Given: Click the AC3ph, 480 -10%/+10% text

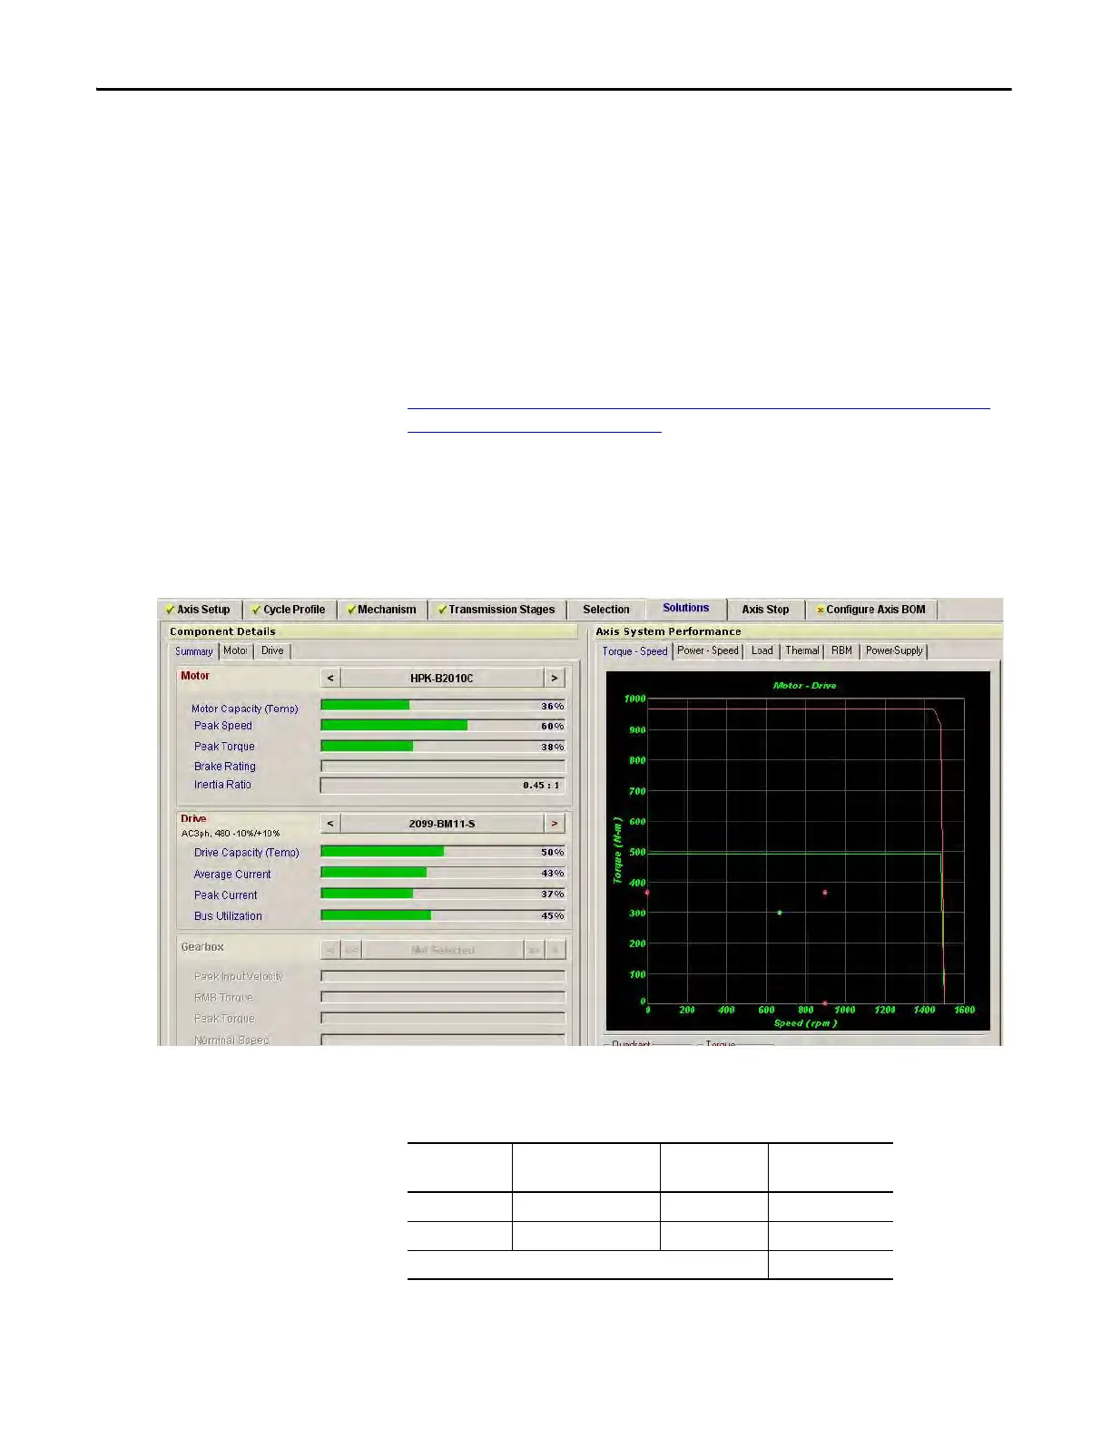Looking at the screenshot, I should point(231,834).
